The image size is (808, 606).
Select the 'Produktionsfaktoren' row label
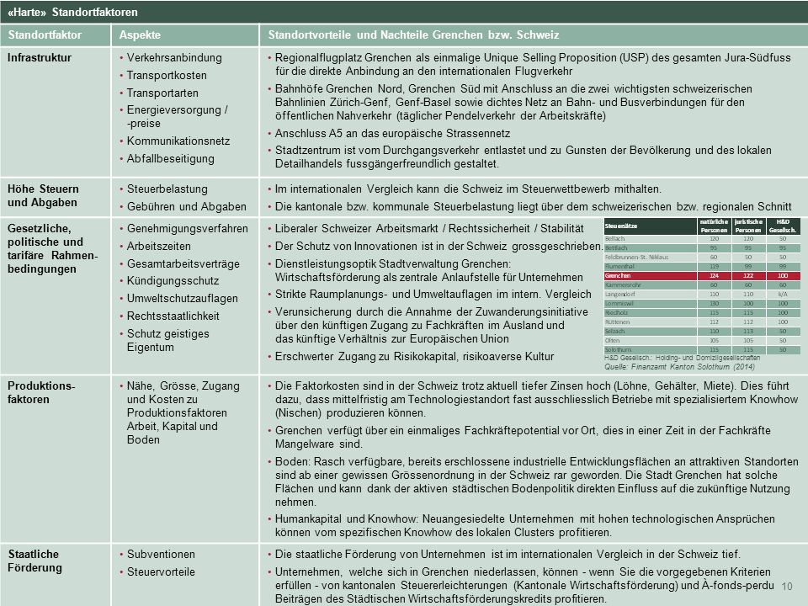tap(41, 393)
